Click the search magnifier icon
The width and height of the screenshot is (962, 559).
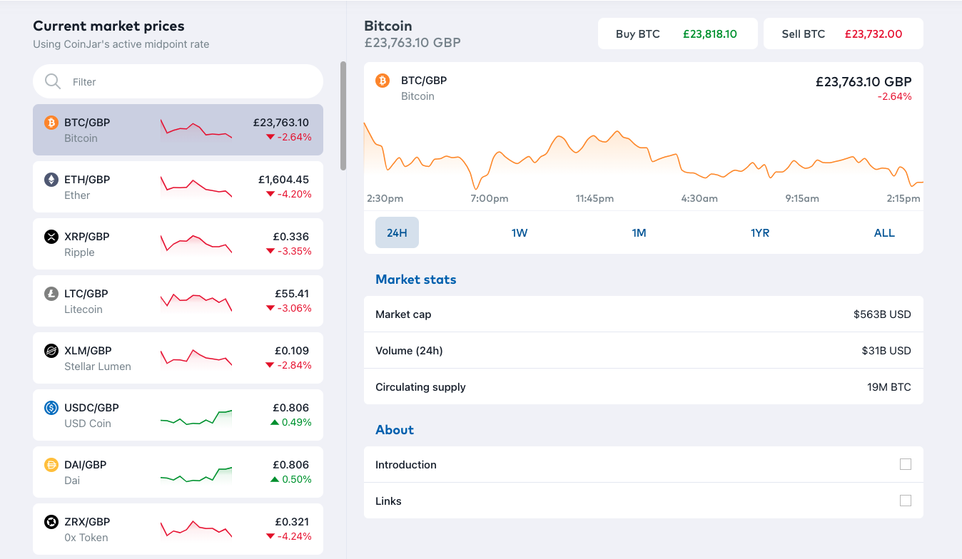(x=53, y=81)
